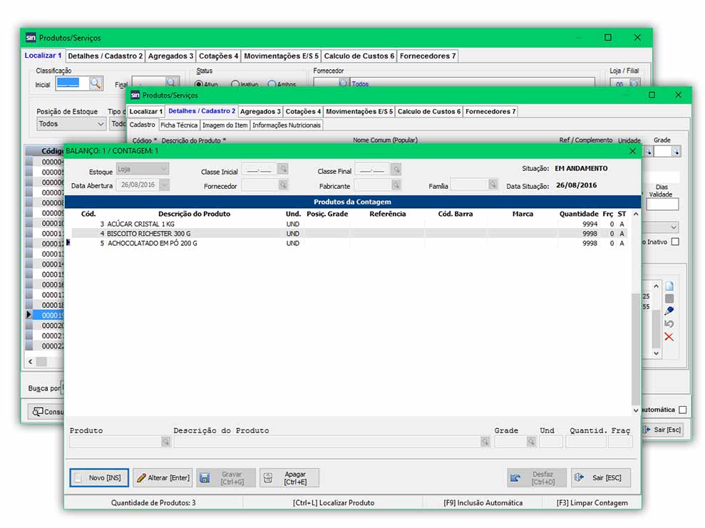Click the [F9] Inclusão Automática status entry
The width and height of the screenshot is (705, 528).
click(x=483, y=503)
